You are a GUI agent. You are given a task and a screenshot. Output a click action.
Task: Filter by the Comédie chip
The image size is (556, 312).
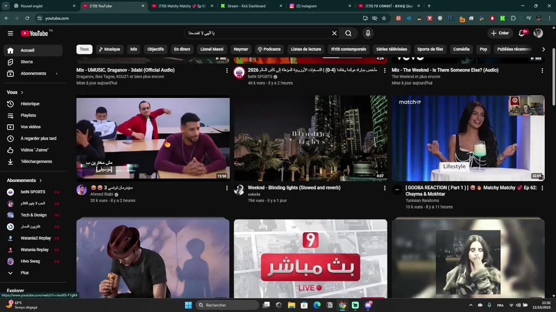(461, 49)
